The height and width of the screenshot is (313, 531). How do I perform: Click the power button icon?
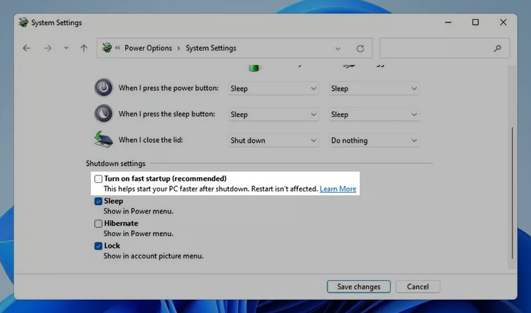point(103,88)
